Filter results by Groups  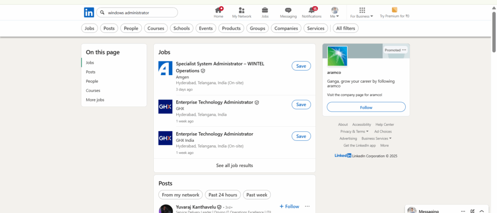pos(257,29)
